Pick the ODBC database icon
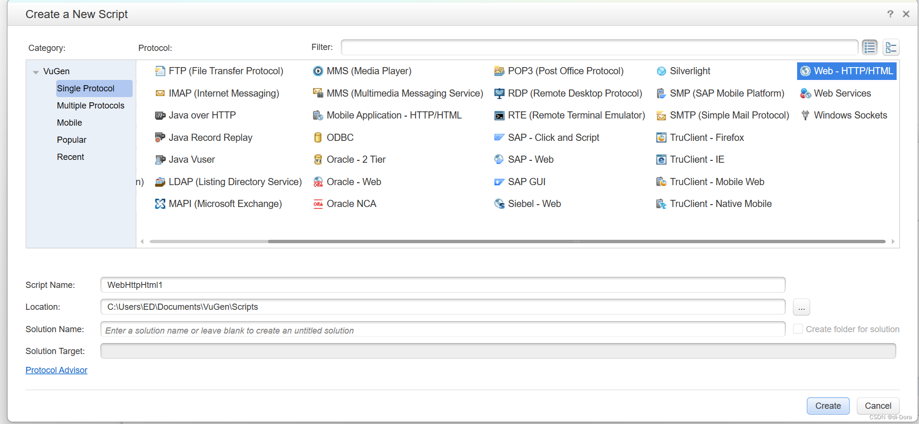Image resolution: width=919 pixels, height=424 pixels. pyautogui.click(x=318, y=138)
